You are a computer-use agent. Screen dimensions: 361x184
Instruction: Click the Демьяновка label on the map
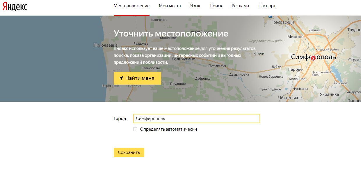[239, 74]
